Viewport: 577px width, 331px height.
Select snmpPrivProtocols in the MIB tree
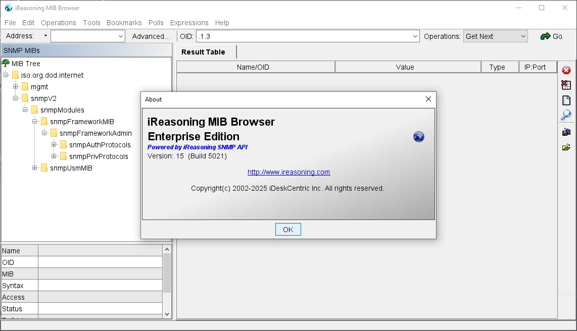tap(99, 156)
